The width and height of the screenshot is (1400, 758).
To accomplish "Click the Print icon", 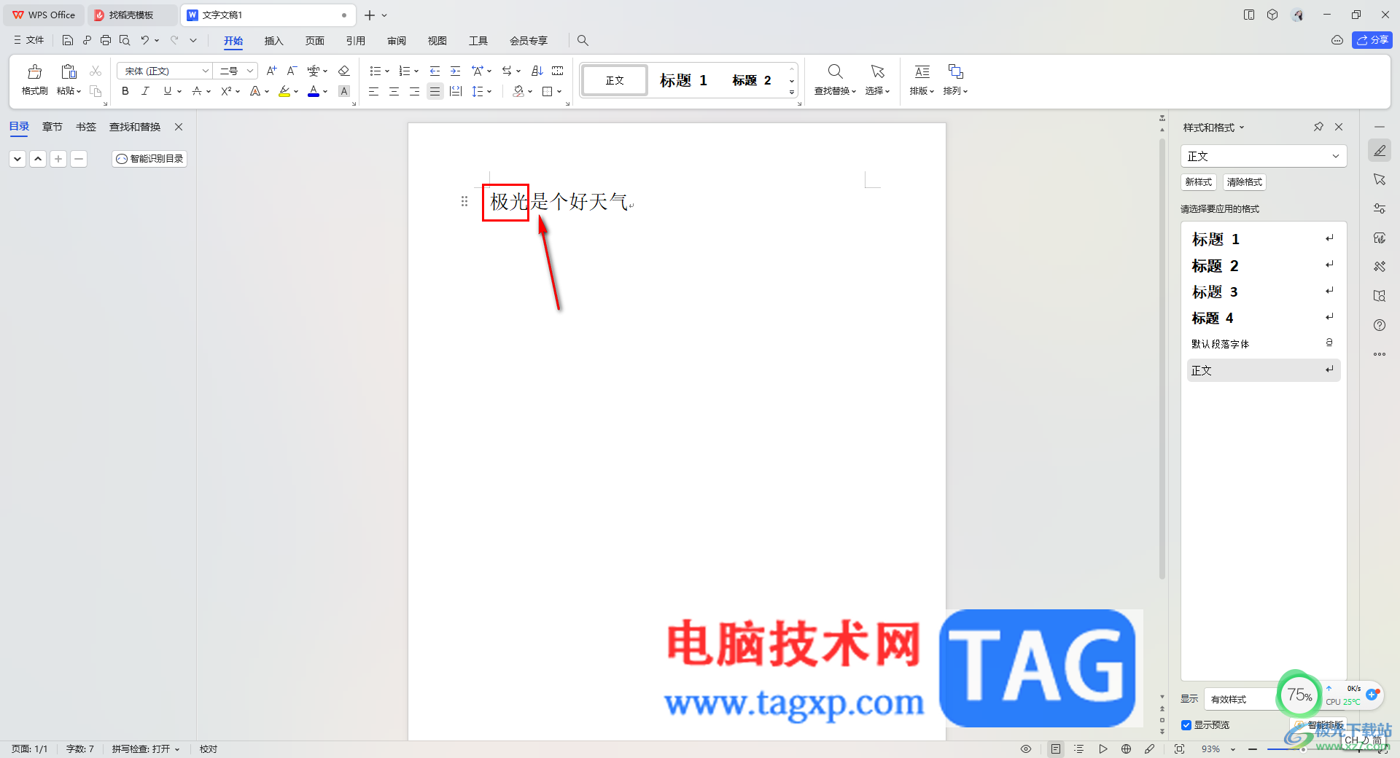I will click(106, 40).
